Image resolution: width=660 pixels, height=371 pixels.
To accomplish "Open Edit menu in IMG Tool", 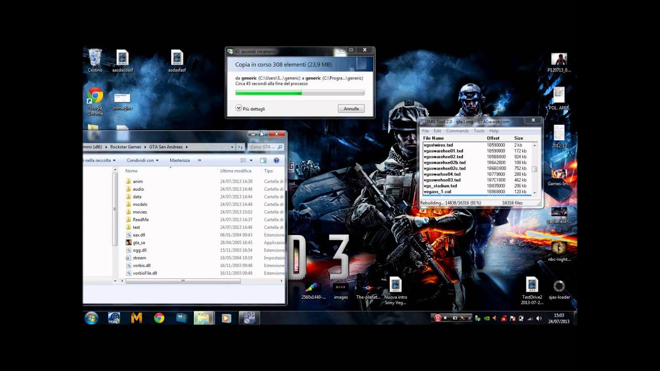I will pos(437,131).
